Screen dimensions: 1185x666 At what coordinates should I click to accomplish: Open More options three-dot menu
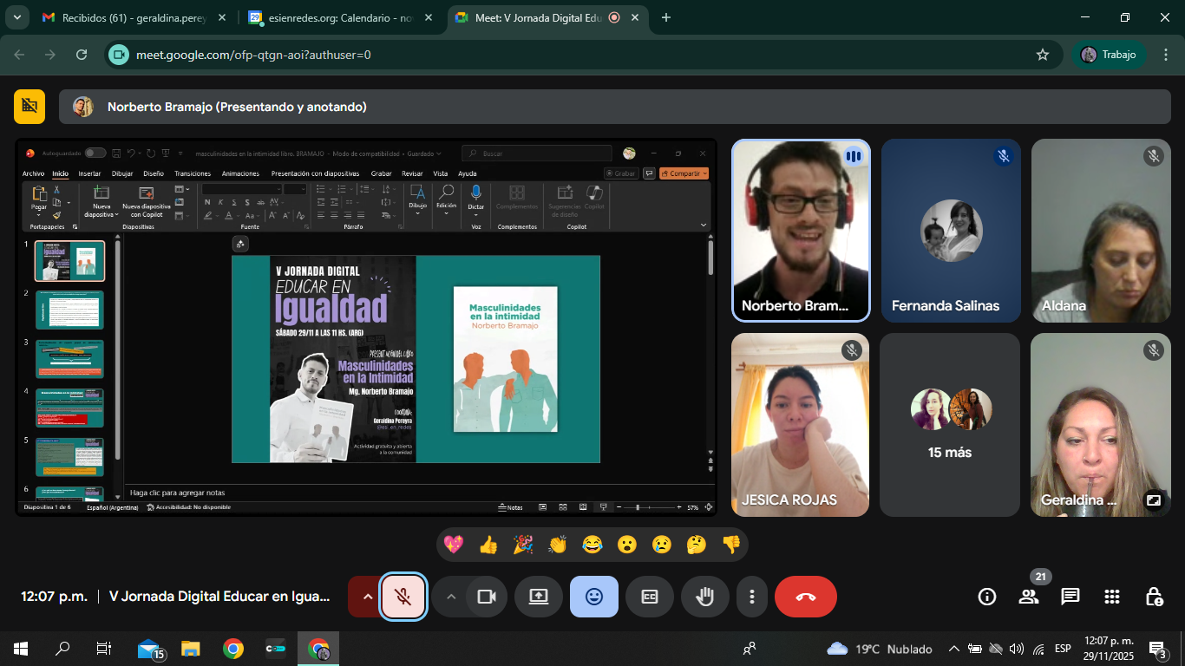(752, 597)
